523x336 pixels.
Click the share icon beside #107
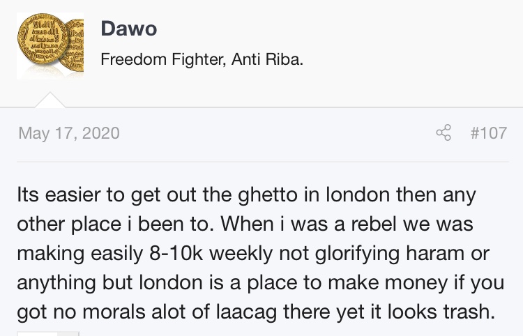pyautogui.click(x=444, y=132)
